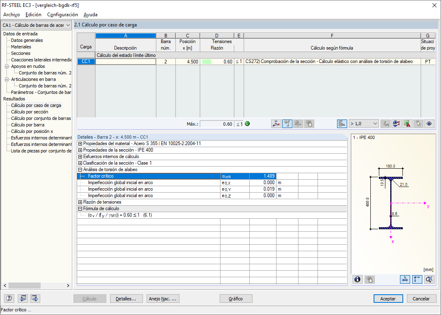Click the Máx. ratio field 0.60
Viewport: 441px width, 315px height.
click(x=216, y=124)
